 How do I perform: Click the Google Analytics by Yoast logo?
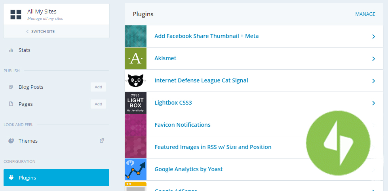[x=135, y=170]
